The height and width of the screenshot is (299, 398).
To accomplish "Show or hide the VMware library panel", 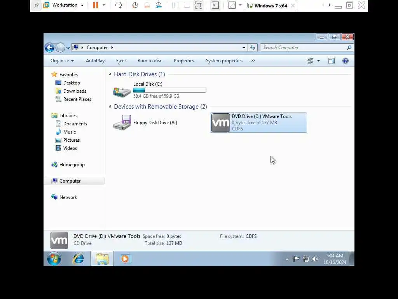I will coord(175,5).
